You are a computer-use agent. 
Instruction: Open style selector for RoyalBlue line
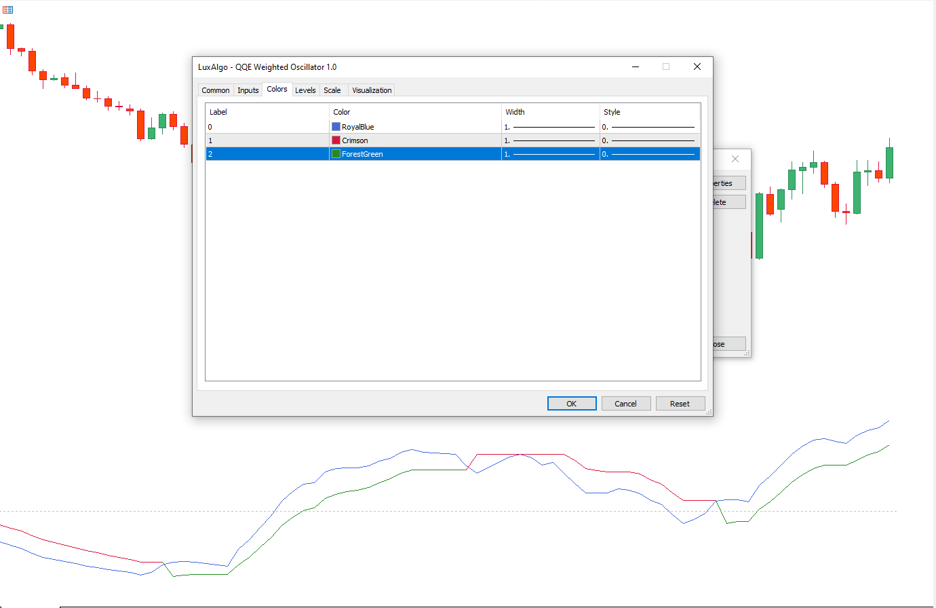649,127
